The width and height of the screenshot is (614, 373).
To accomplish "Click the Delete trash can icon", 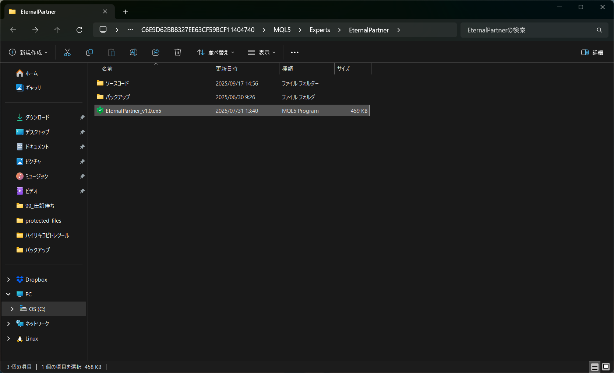I will tap(178, 52).
